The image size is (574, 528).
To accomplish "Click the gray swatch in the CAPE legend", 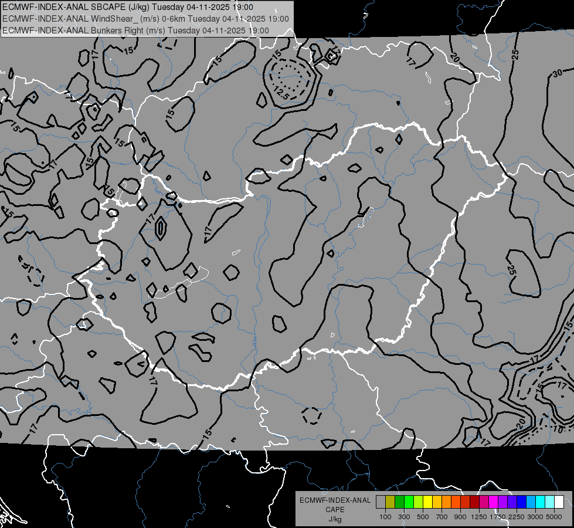I will 381,502.
